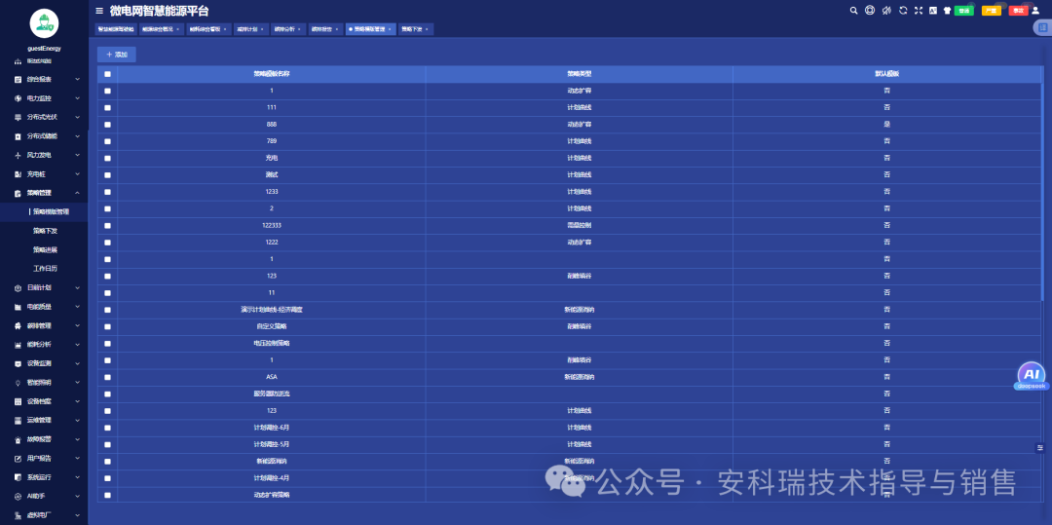Viewport: 1052px width, 525px height.
Task: Tick the checkbox for row ASA
Action: point(107,377)
